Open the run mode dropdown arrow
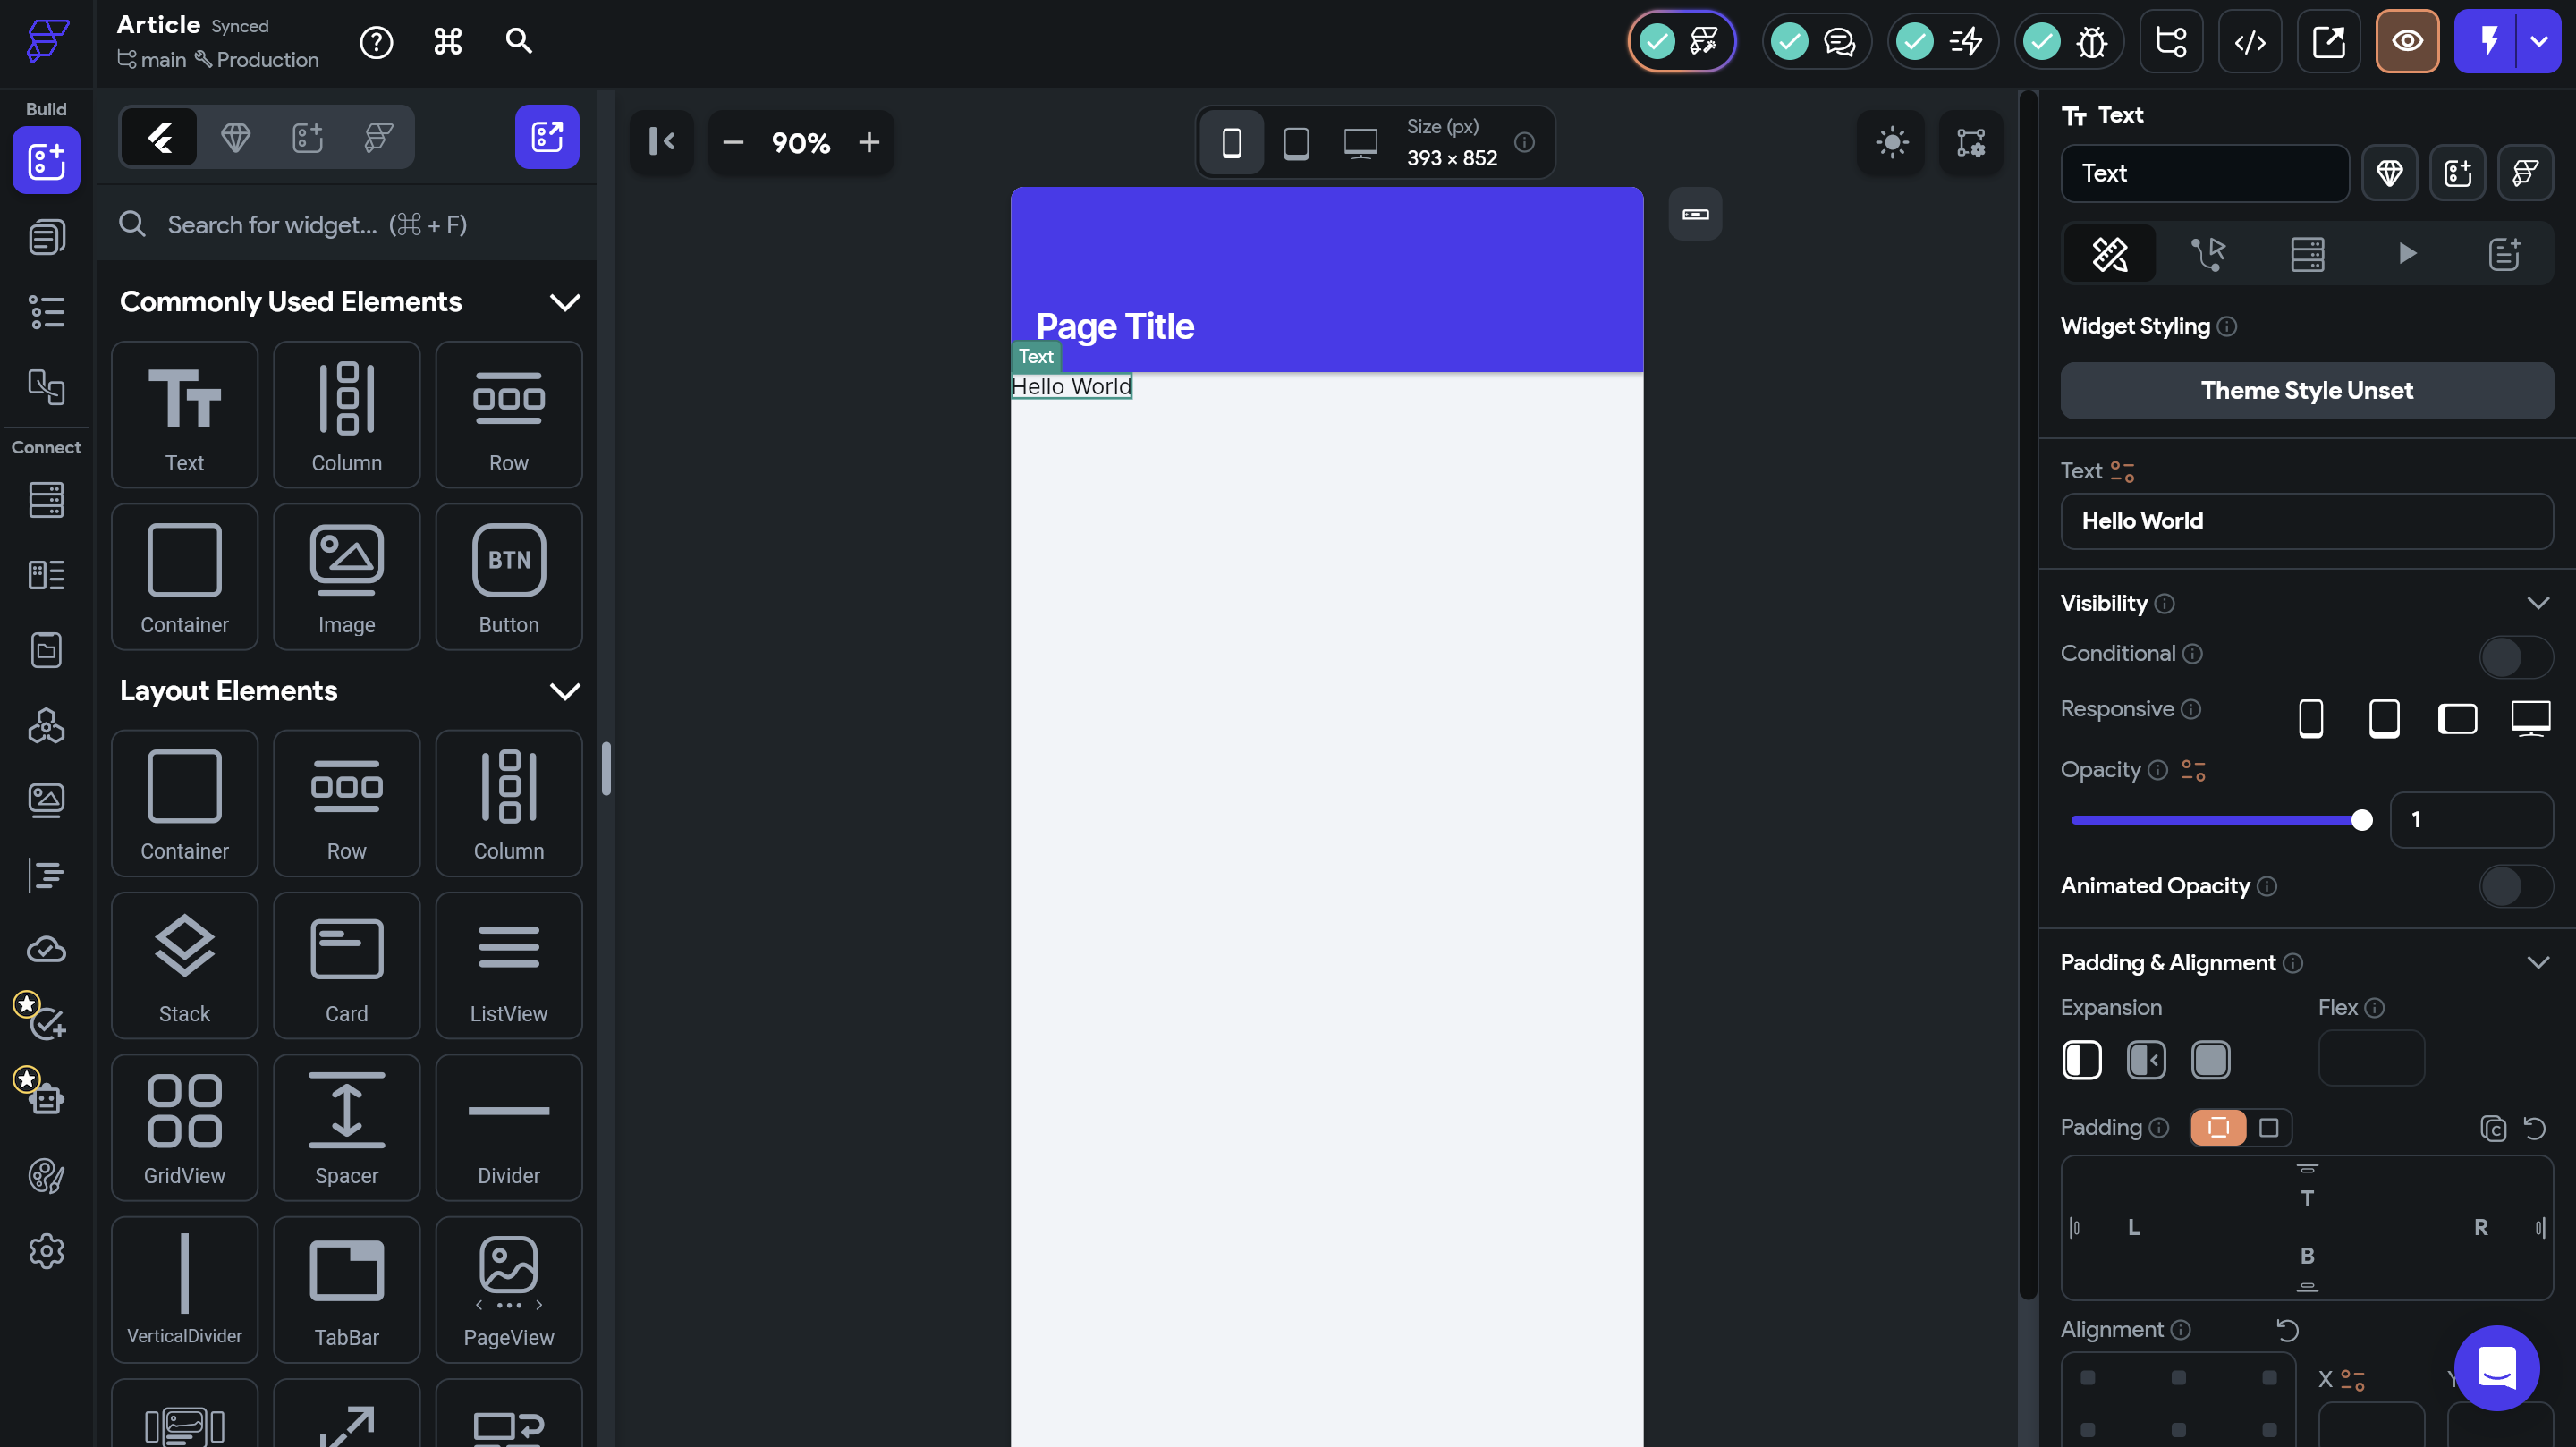 point(2538,42)
